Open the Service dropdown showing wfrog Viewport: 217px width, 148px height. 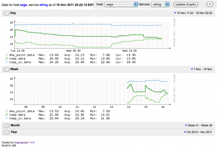click(x=161, y=4)
